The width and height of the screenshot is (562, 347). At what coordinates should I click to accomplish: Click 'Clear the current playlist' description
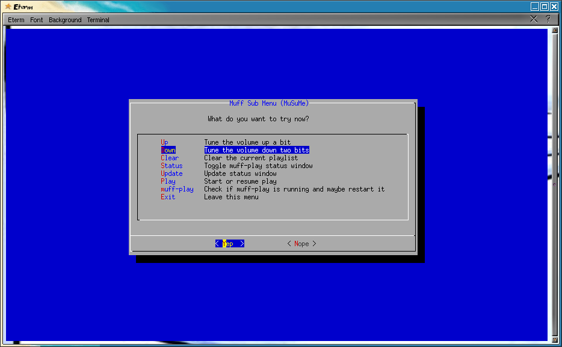[x=251, y=158]
